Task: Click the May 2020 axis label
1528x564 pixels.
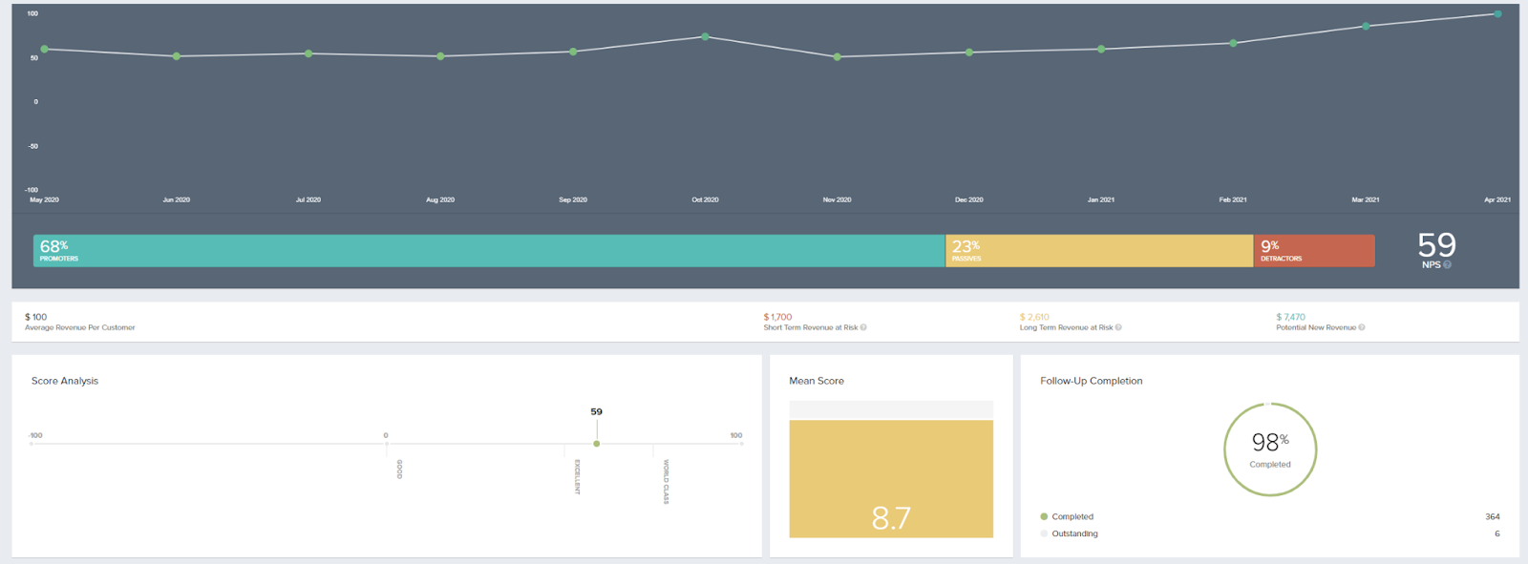Action: [44, 199]
